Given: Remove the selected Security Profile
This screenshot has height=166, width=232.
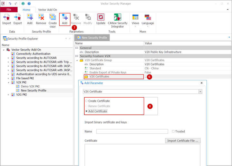Looking at the screenshot, I should (x=41, y=19).
